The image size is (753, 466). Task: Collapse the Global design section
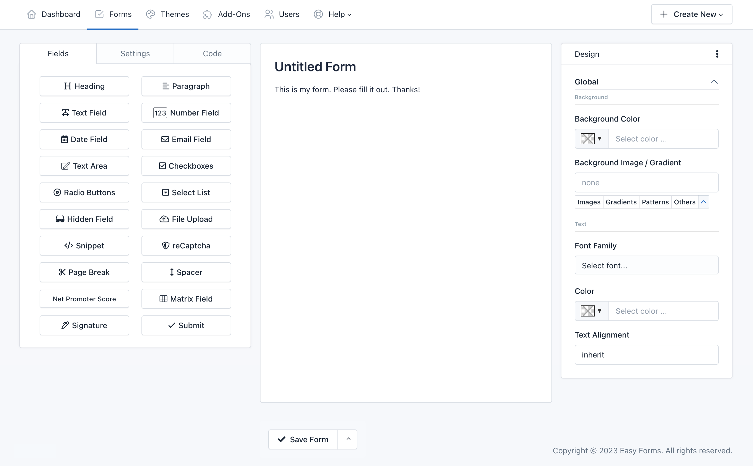[x=714, y=81]
